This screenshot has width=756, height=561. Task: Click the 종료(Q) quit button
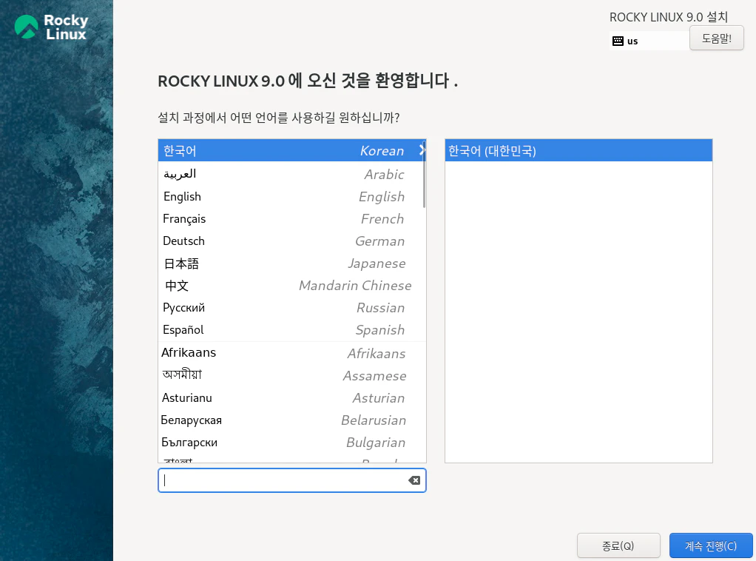pos(618,545)
